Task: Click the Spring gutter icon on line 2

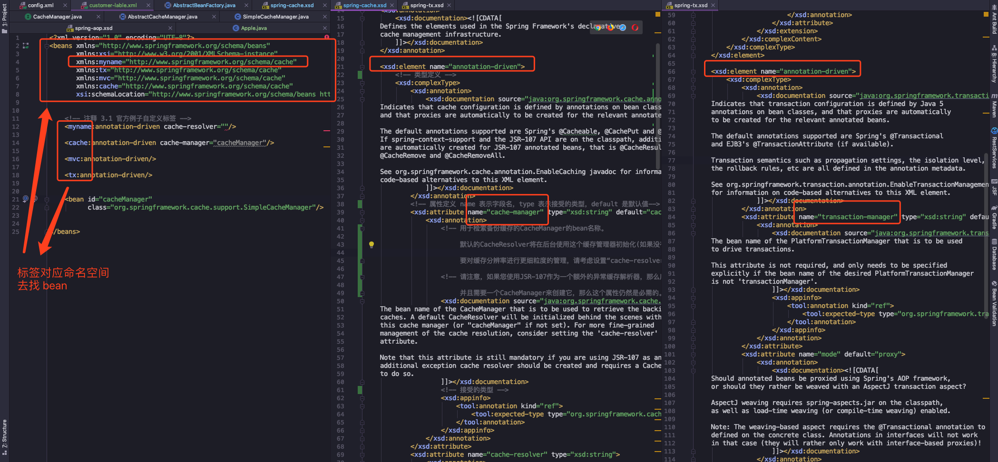Action: click(26, 46)
